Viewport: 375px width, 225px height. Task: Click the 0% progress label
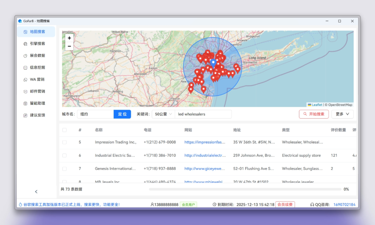(346, 189)
